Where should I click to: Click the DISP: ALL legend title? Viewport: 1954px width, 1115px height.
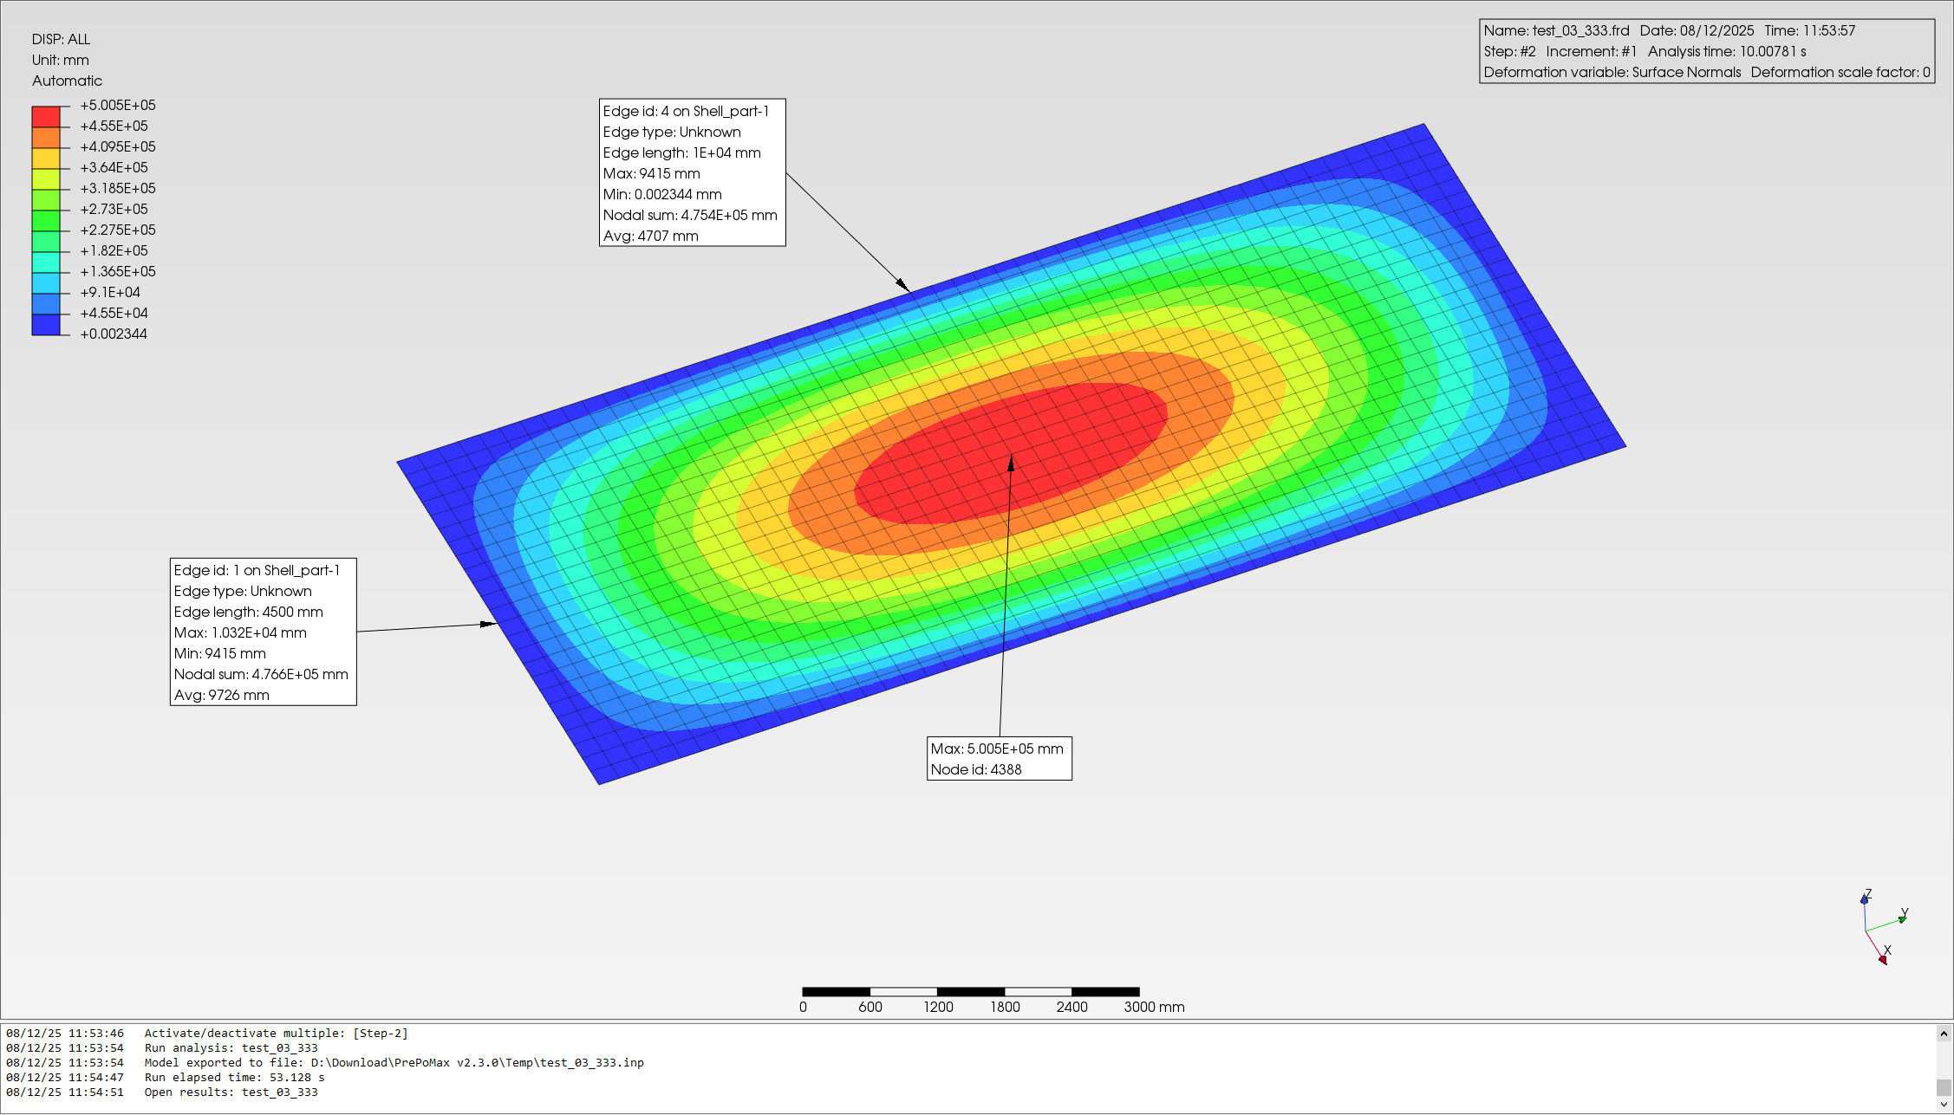tap(61, 39)
